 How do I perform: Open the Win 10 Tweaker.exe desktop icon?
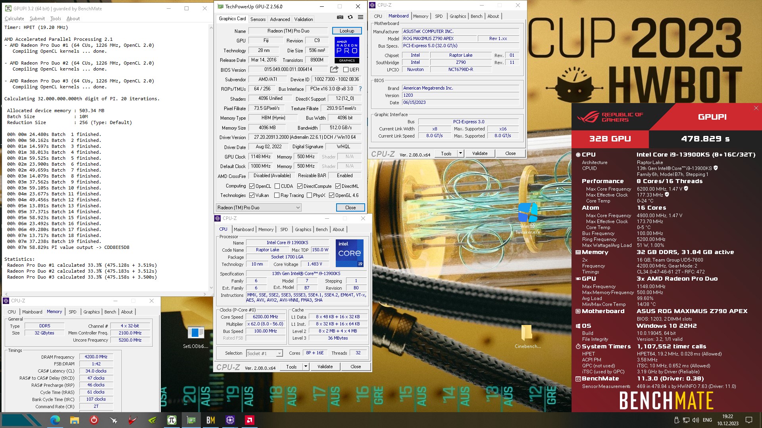[x=528, y=218]
